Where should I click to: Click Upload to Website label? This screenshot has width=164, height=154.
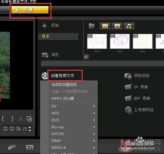[x=144, y=110]
